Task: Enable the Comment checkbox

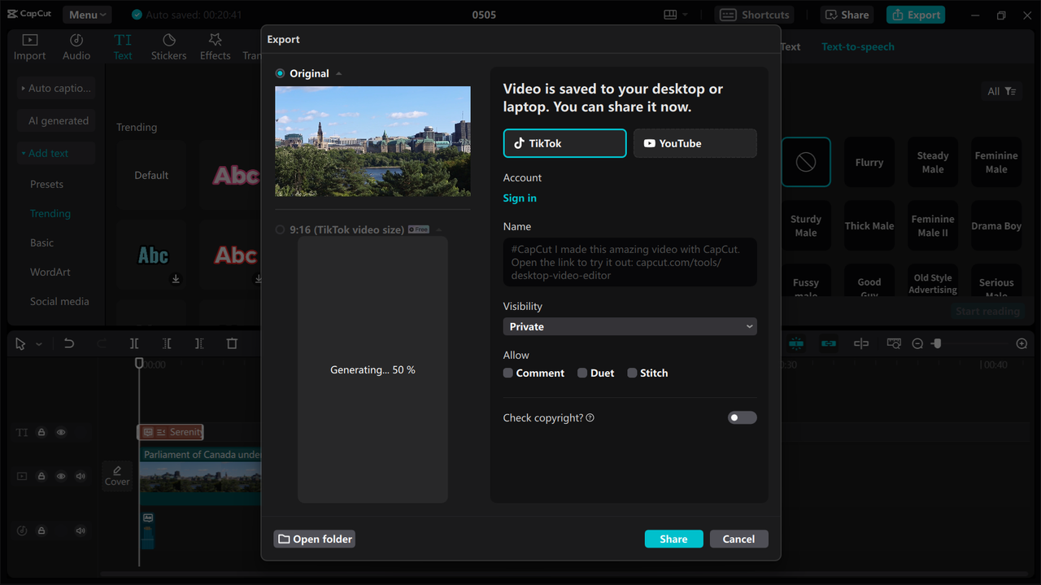Action: coord(508,373)
